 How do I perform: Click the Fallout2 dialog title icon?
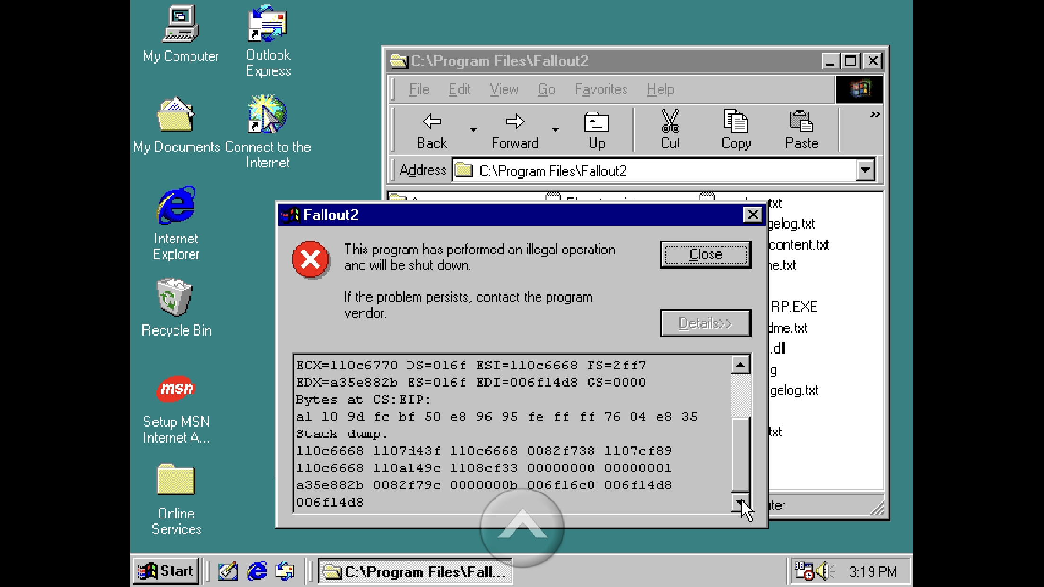coord(290,215)
